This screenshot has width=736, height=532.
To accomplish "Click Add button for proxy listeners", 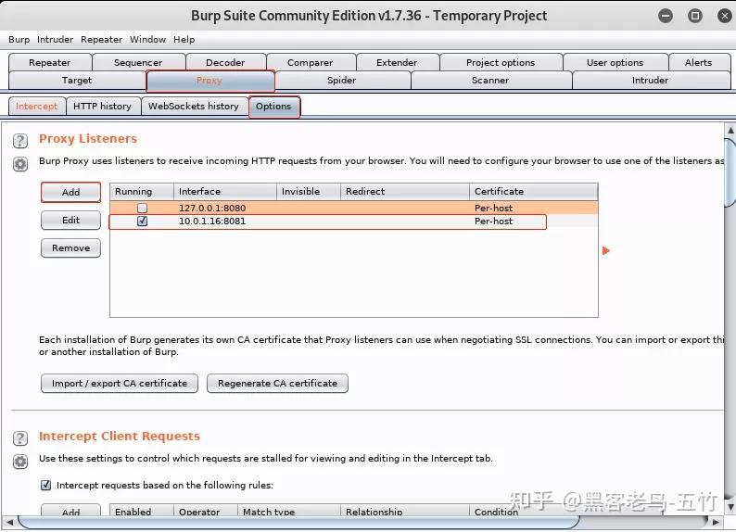I will click(70, 193).
